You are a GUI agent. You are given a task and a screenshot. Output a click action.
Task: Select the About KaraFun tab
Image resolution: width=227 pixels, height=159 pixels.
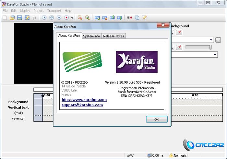coord(69,36)
